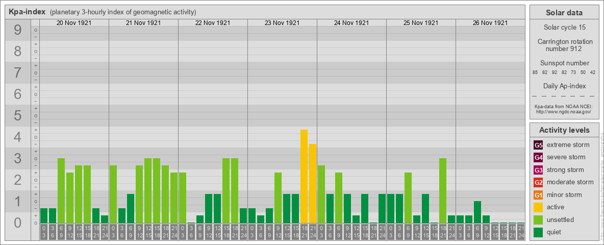604x245 pixels.
Task: Click the G5 extreme storm icon
Action: click(x=538, y=145)
